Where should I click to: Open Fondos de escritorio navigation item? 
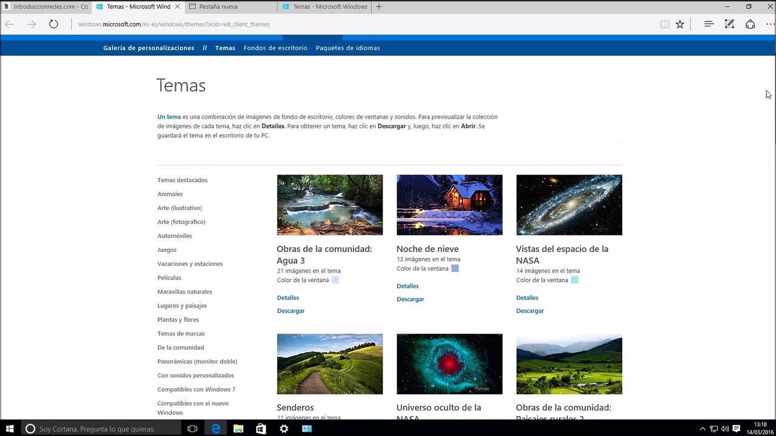click(x=275, y=48)
